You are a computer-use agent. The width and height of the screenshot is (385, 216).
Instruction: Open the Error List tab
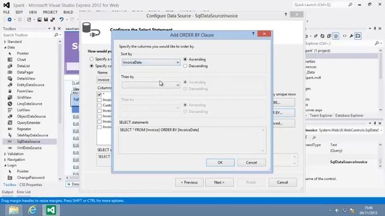tap(23, 192)
